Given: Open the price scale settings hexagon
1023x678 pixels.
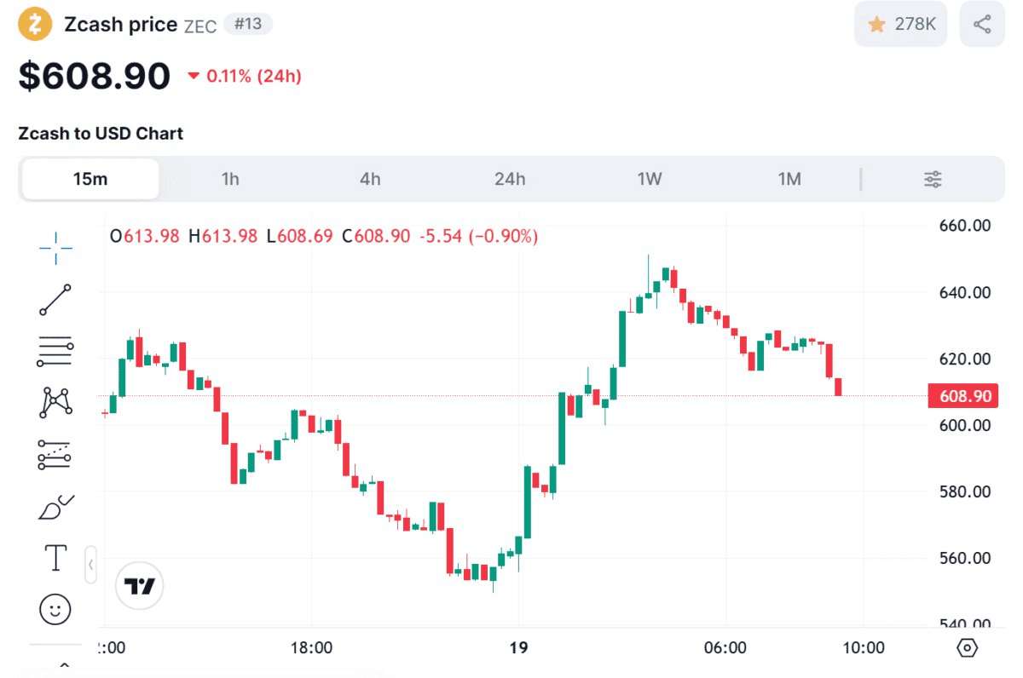Looking at the screenshot, I should click(968, 648).
